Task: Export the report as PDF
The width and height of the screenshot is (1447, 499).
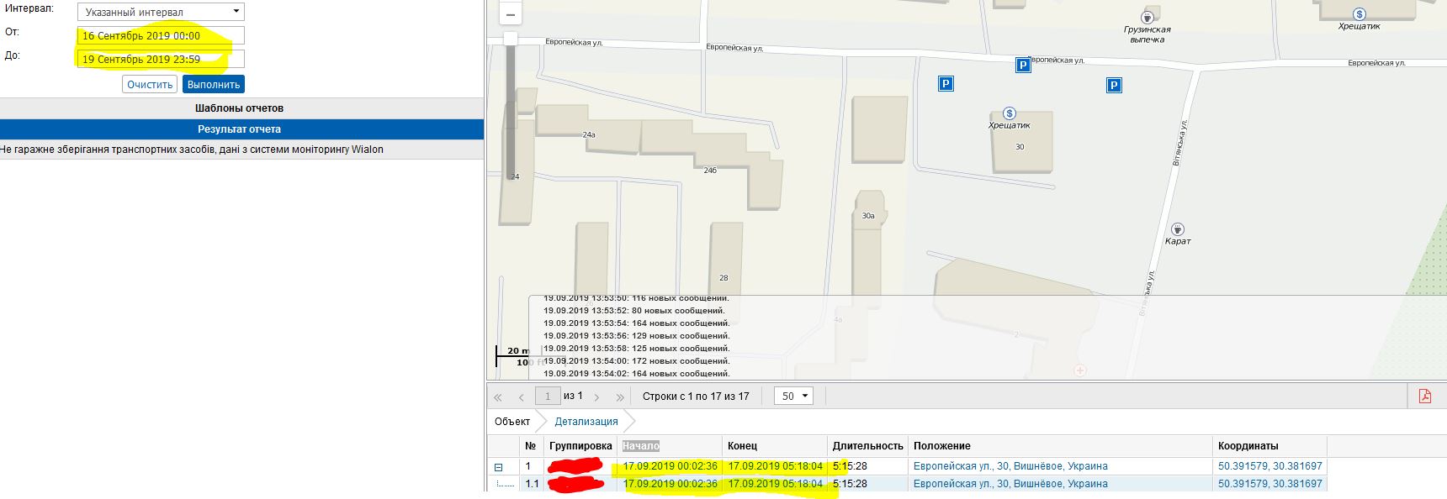Action: coord(1424,396)
